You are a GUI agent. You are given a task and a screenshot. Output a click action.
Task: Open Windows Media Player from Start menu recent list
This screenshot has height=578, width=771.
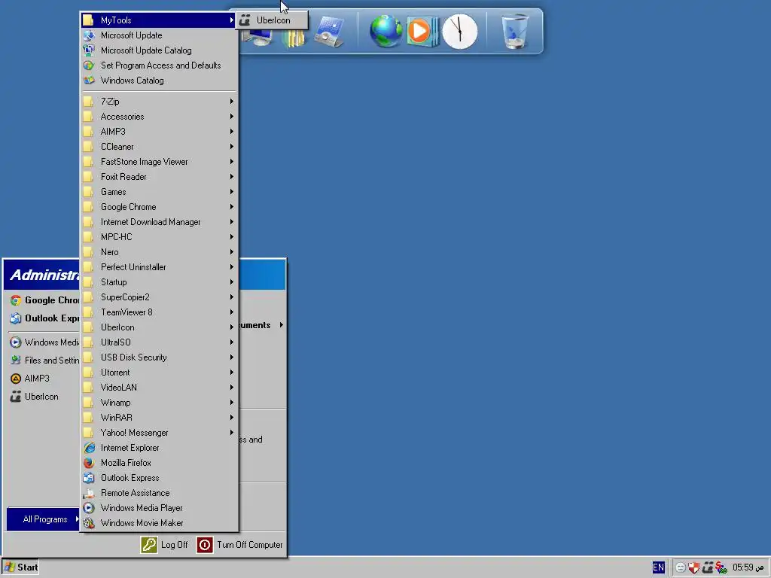43,342
